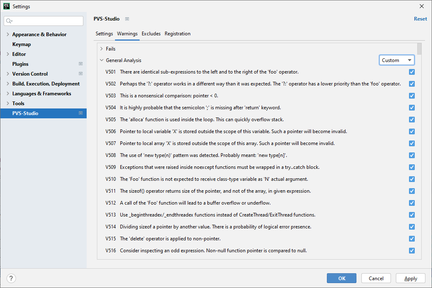
Task: Select the V516 function pointer description
Action: tap(213, 251)
